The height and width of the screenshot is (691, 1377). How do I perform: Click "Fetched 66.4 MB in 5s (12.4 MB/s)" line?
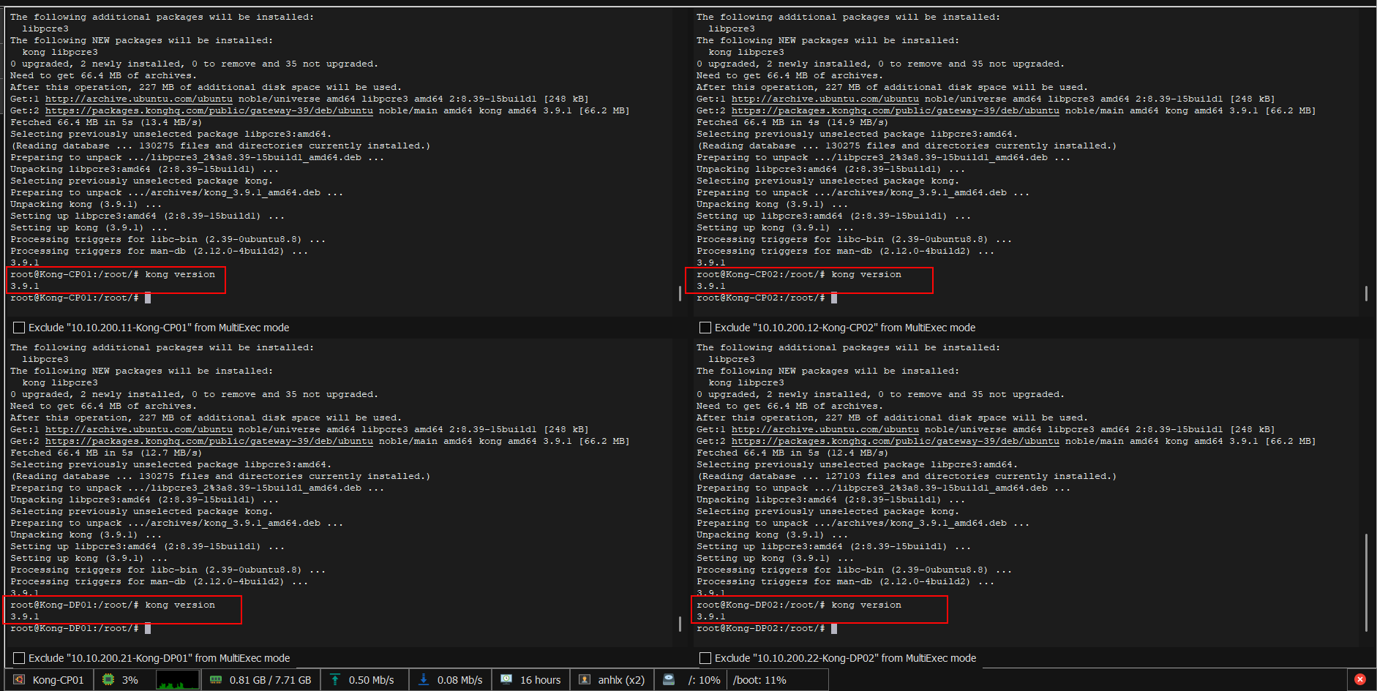(792, 453)
